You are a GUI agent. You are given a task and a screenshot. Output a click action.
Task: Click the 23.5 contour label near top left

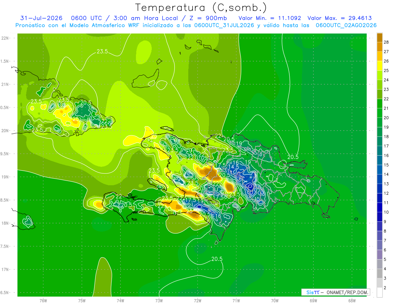click(x=102, y=51)
